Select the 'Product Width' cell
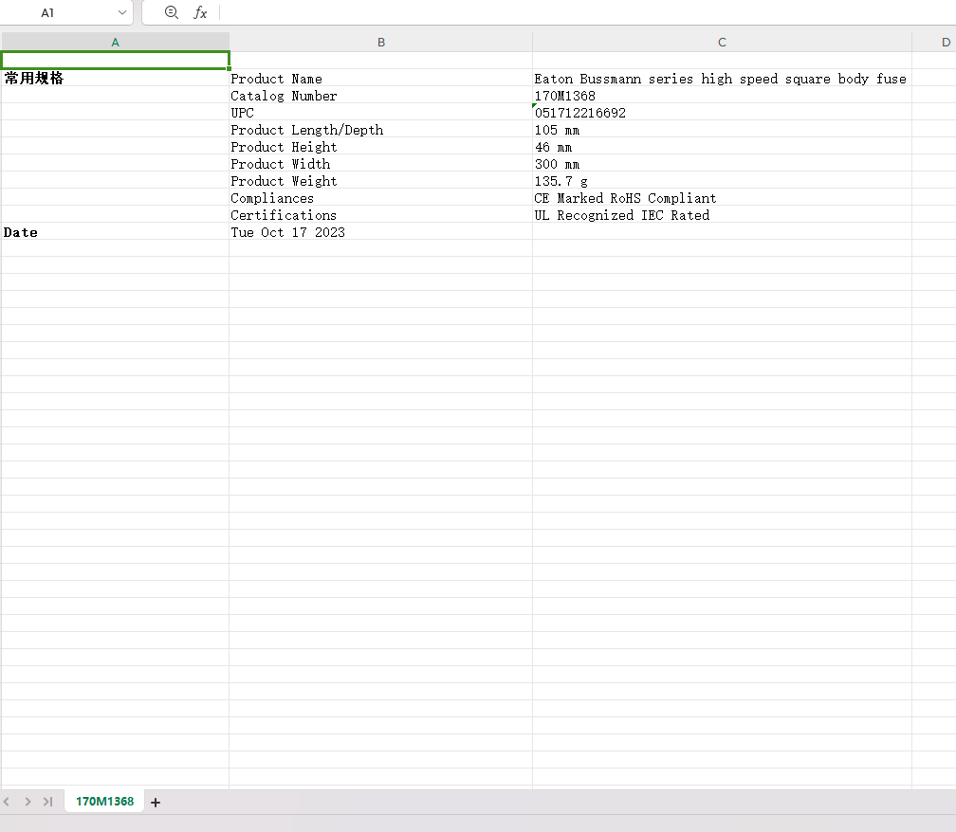Image resolution: width=956 pixels, height=832 pixels. (x=380, y=164)
